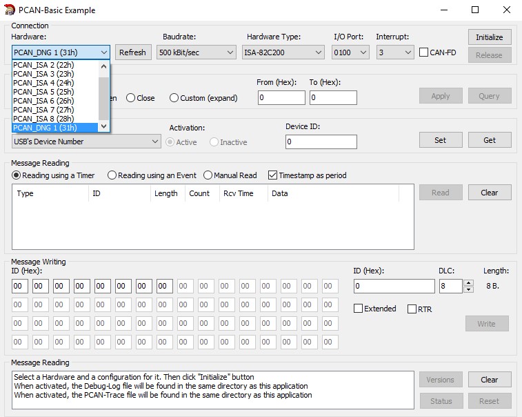Open the Baudrate dropdown showing 500 kBit/sec

pyautogui.click(x=196, y=52)
